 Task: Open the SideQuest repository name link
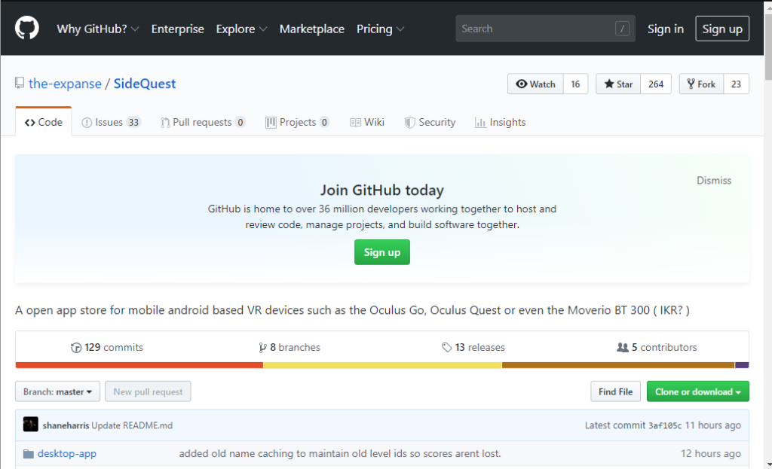tap(145, 84)
